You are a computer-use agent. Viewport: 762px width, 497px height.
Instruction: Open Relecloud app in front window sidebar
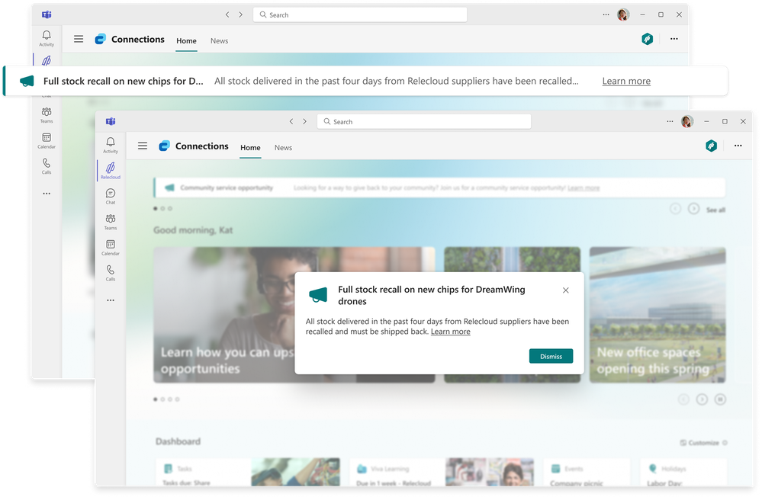pos(111,171)
